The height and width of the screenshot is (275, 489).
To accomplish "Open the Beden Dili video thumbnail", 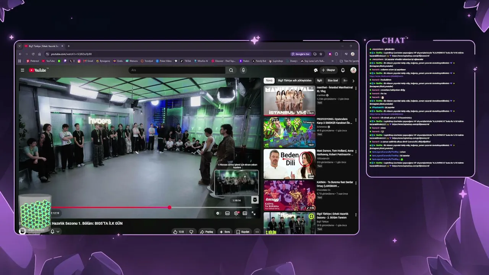I will [x=289, y=164].
